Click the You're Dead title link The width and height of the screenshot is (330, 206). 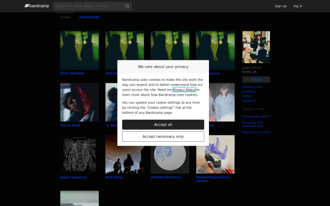coord(70,125)
